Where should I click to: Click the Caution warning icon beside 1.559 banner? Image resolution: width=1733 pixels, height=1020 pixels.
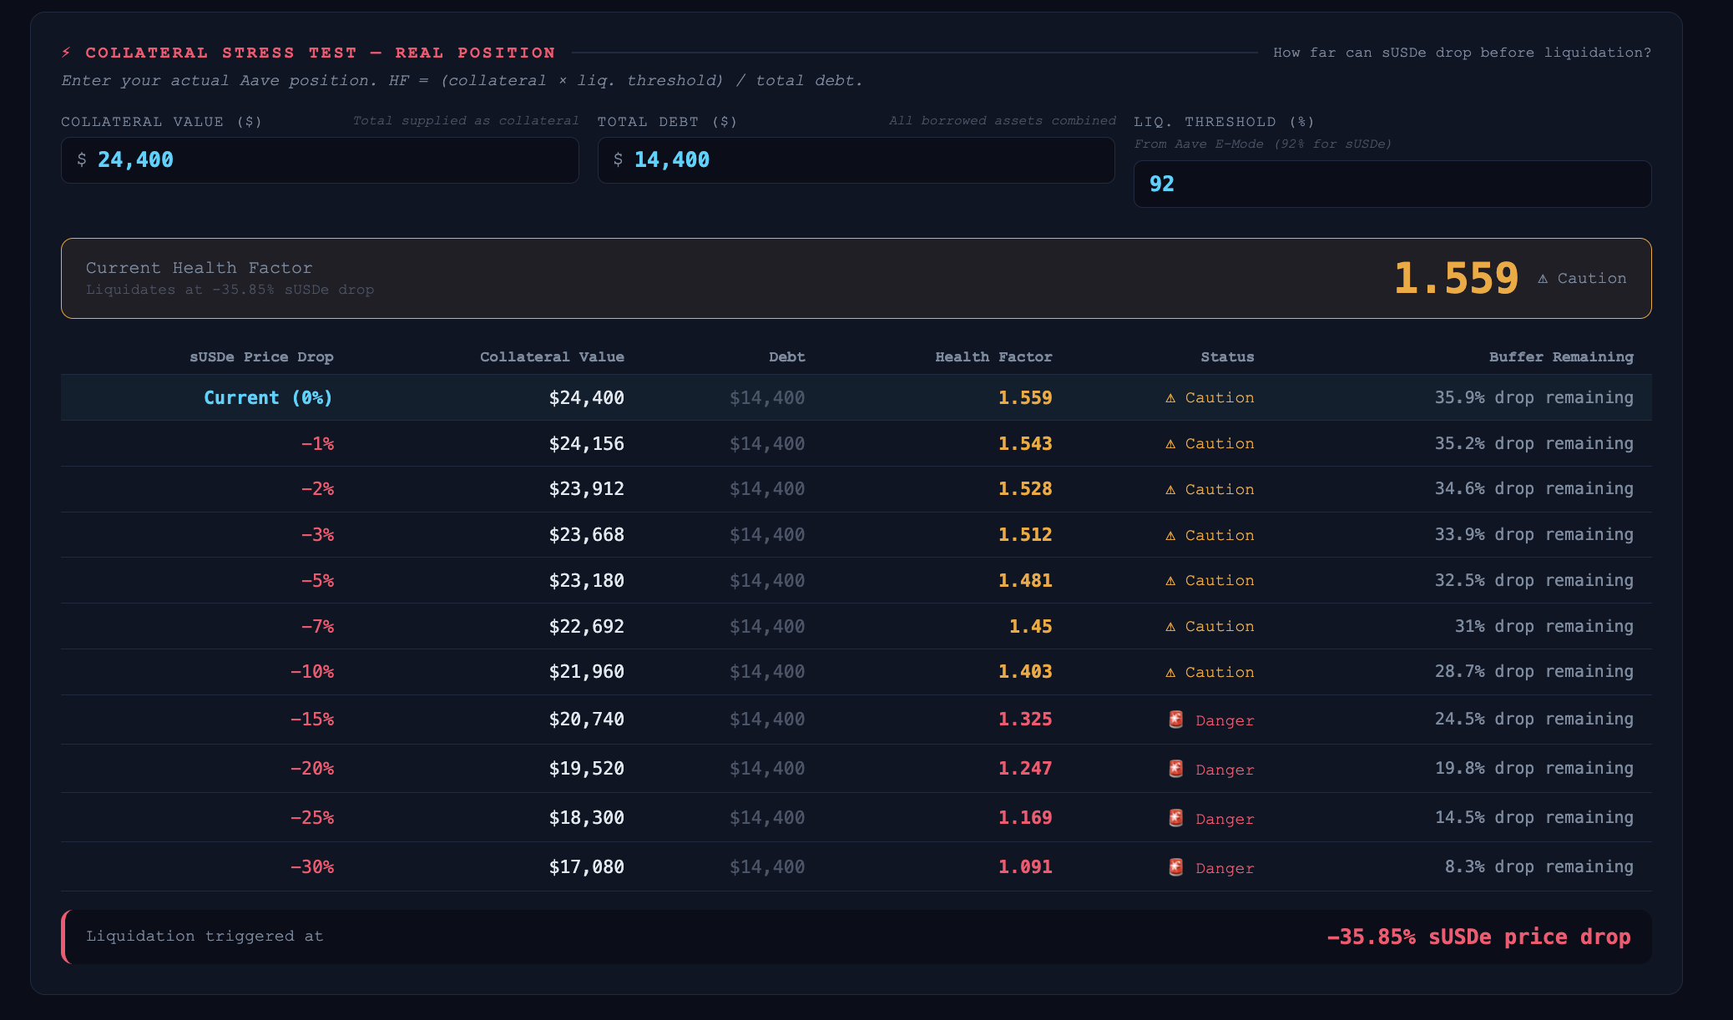1543,279
